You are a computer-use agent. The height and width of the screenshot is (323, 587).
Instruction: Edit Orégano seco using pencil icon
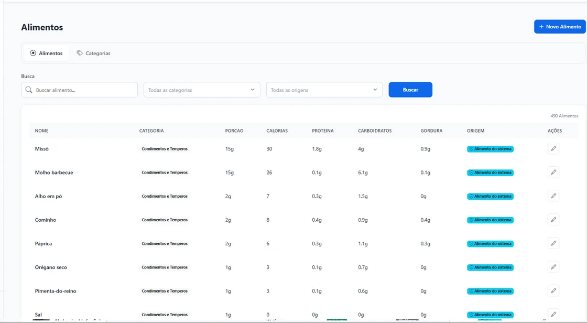553,267
